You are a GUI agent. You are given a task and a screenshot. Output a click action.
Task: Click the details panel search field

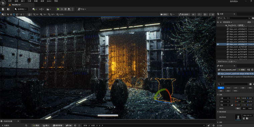(233, 84)
